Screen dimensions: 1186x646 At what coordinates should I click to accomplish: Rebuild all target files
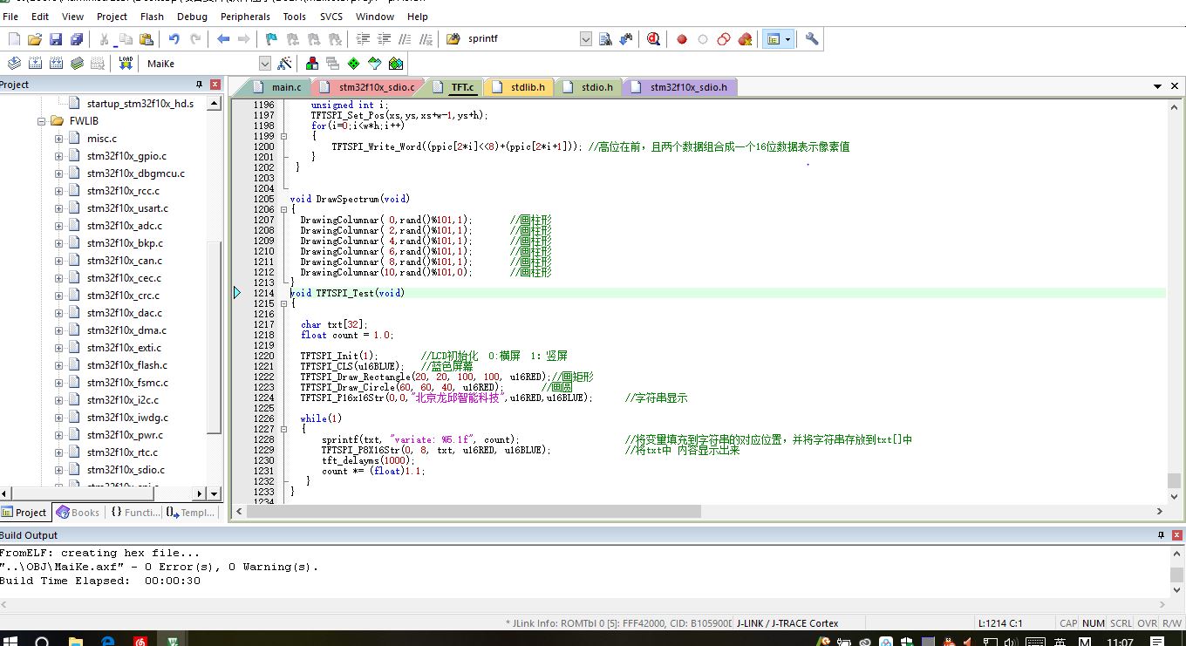(56, 64)
